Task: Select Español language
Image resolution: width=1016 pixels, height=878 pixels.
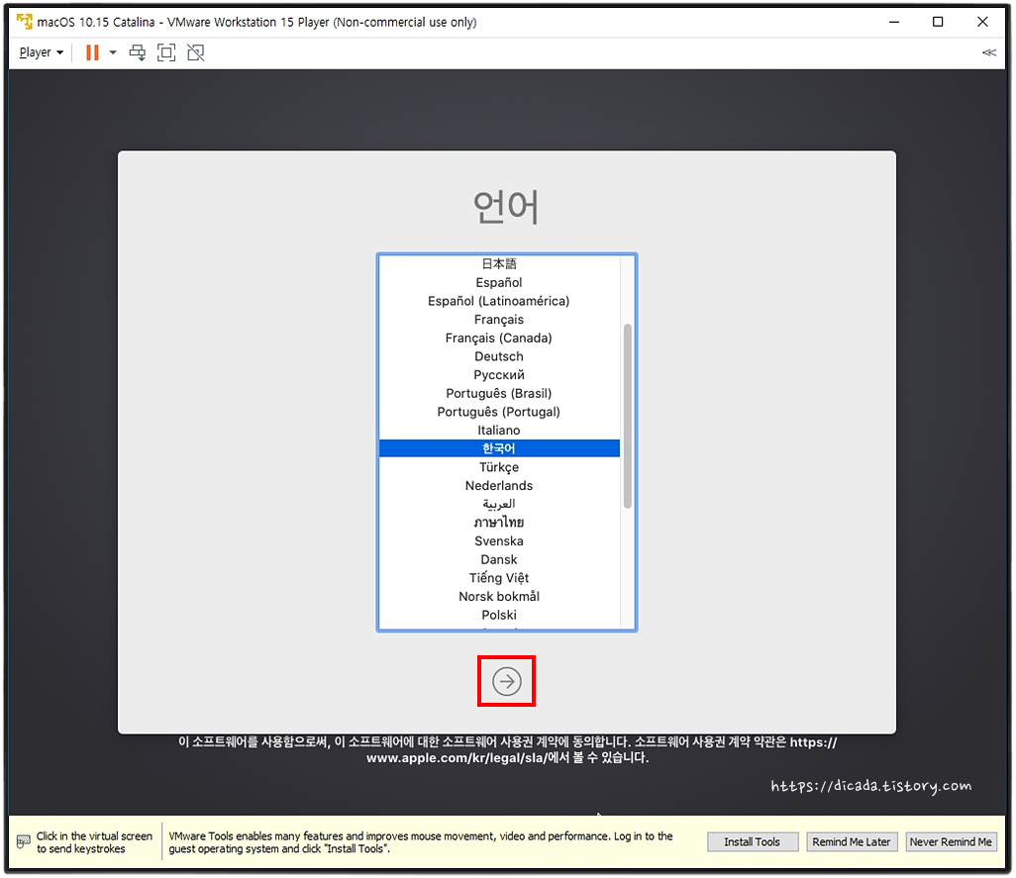Action: point(499,282)
